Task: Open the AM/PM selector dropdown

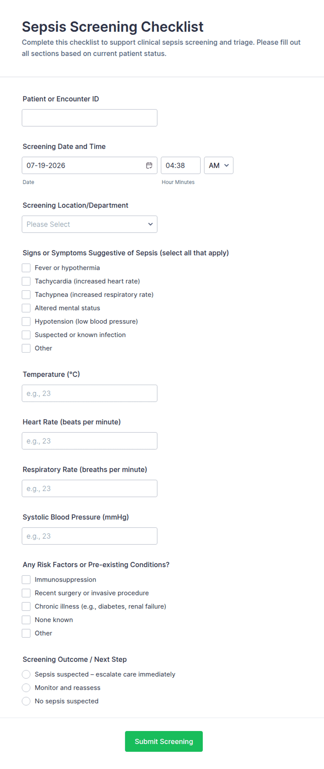Action: tap(218, 165)
